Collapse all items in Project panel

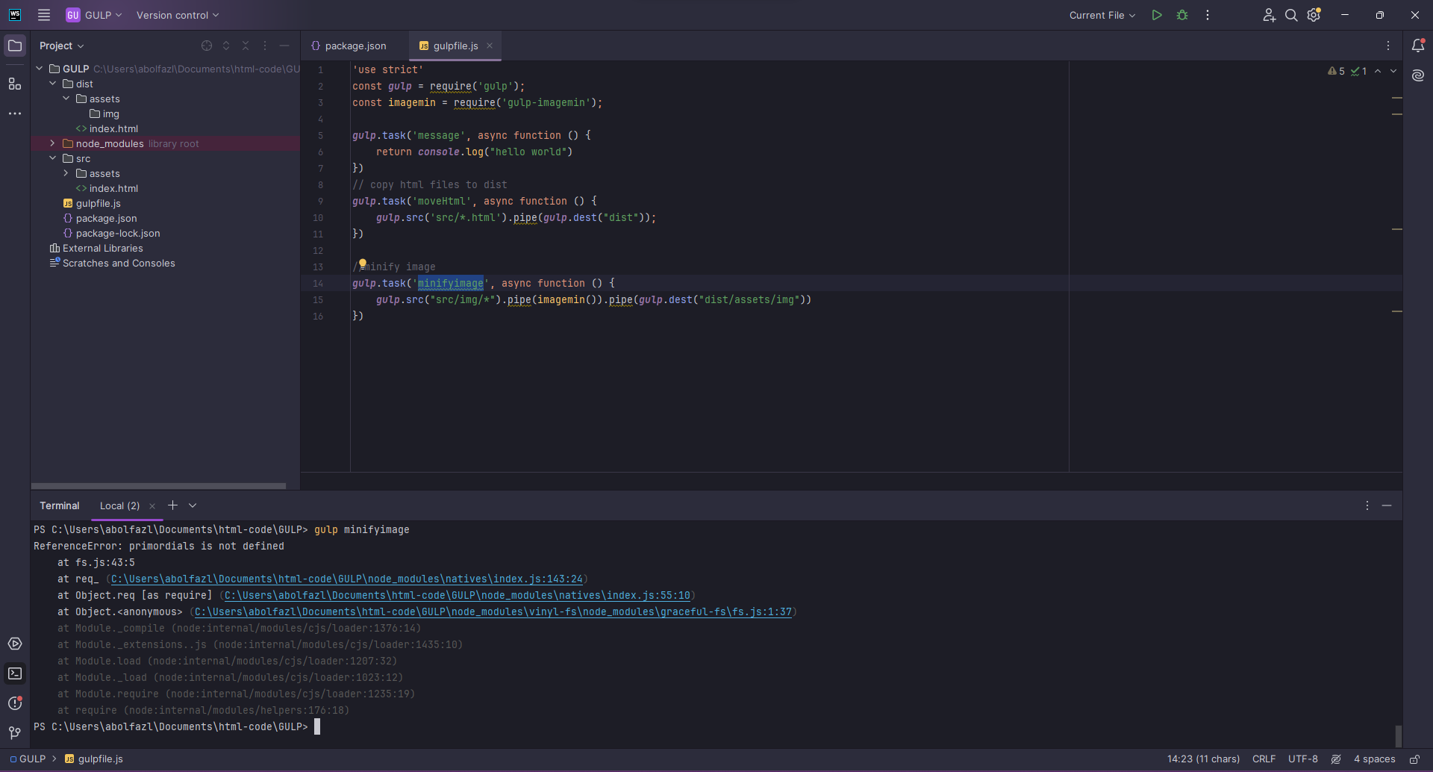(x=246, y=46)
